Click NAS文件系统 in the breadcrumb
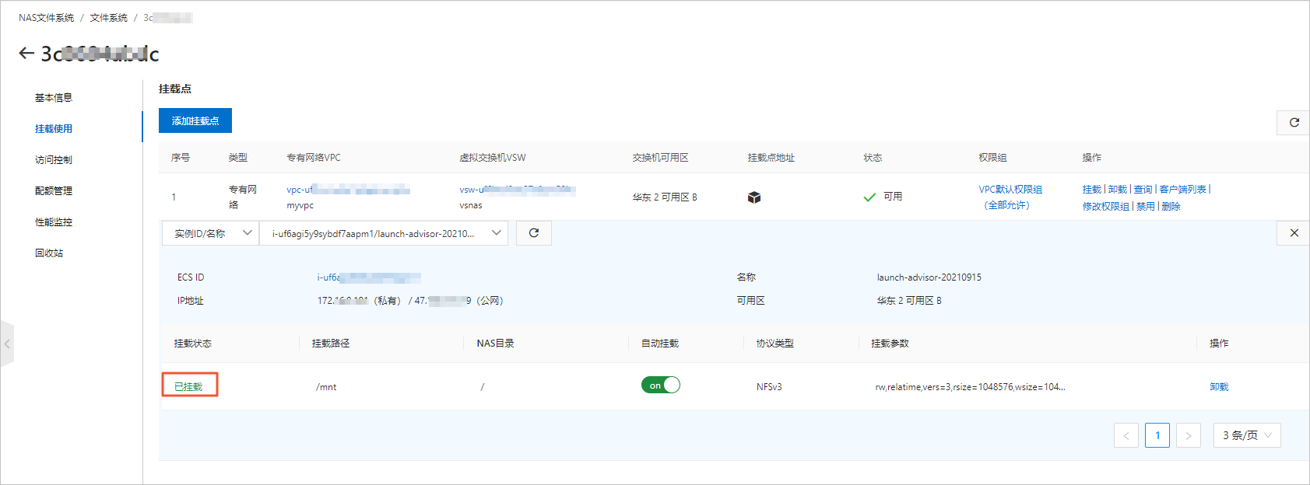This screenshot has height=485, width=1310. point(47,18)
